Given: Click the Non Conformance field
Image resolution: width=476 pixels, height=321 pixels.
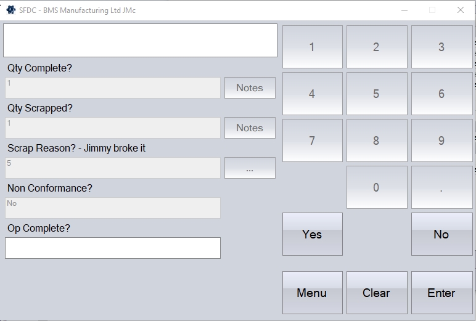Looking at the screenshot, I should click(x=113, y=208).
